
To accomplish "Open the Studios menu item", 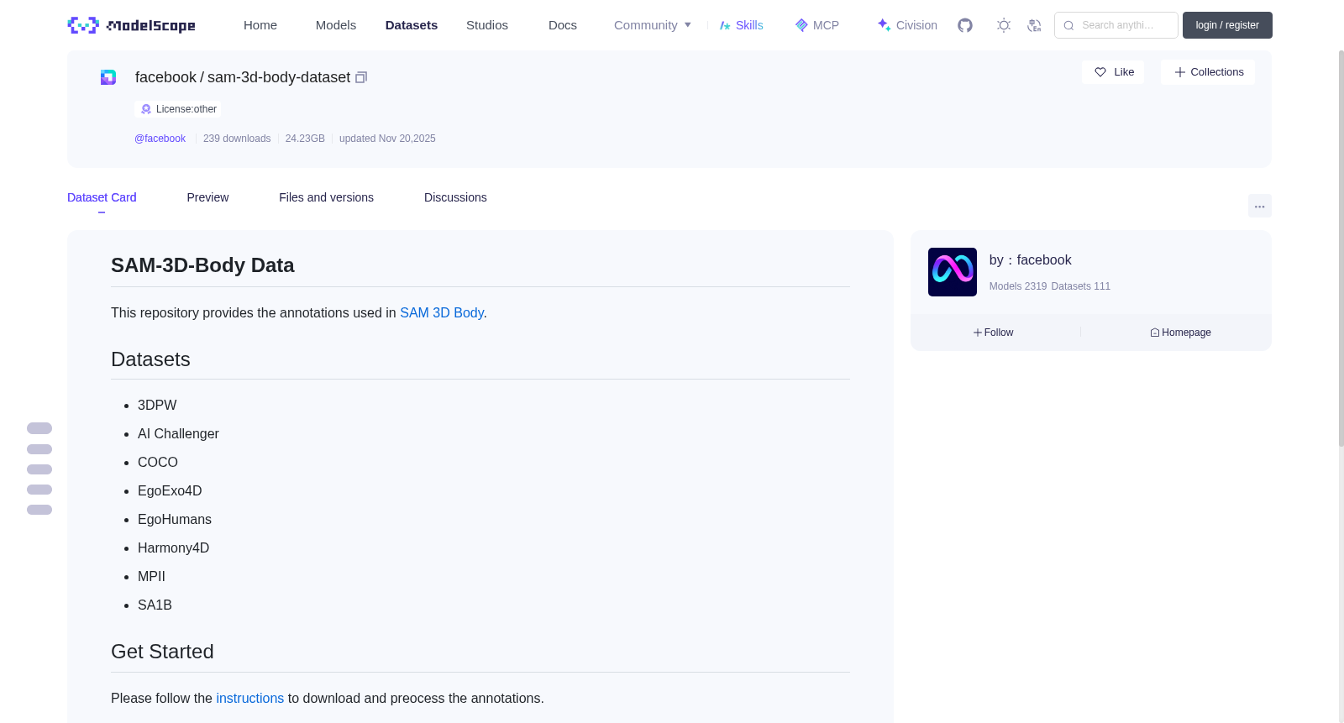I will tap(487, 25).
